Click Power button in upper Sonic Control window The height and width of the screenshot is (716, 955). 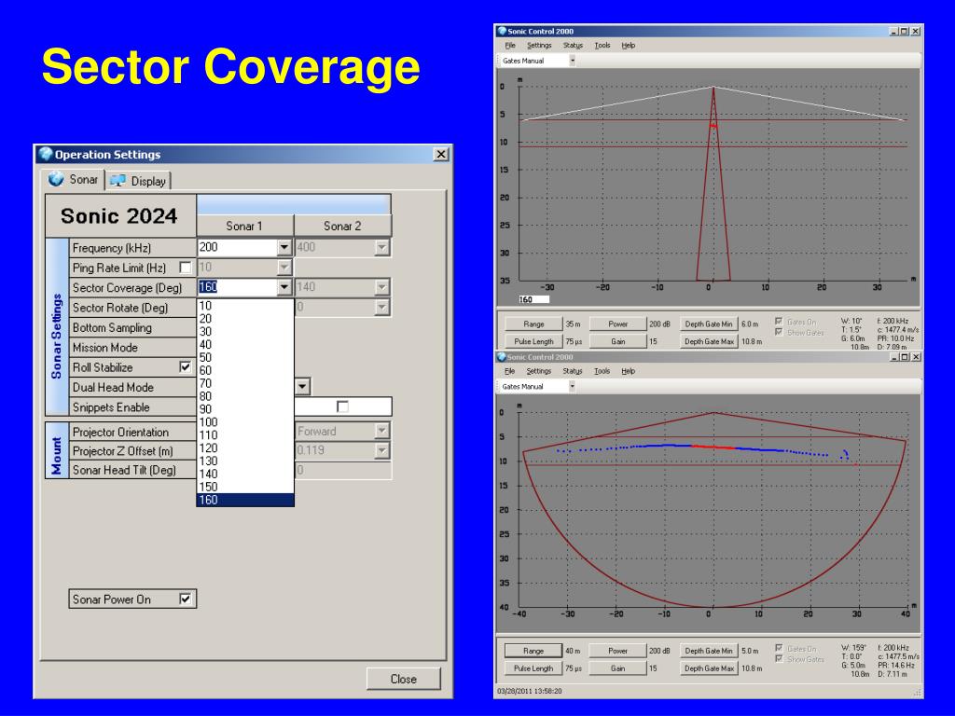[x=617, y=324]
